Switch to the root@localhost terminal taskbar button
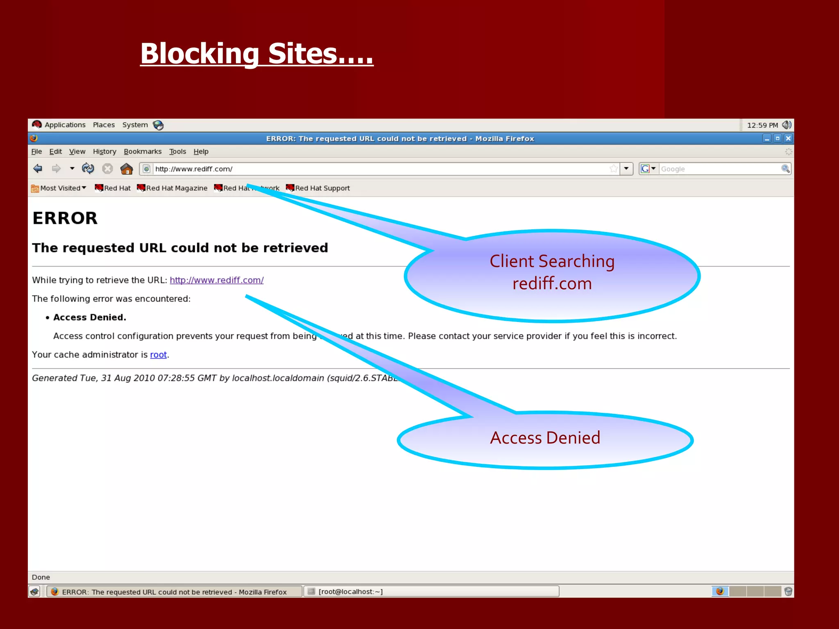This screenshot has width=839, height=629. [431, 591]
